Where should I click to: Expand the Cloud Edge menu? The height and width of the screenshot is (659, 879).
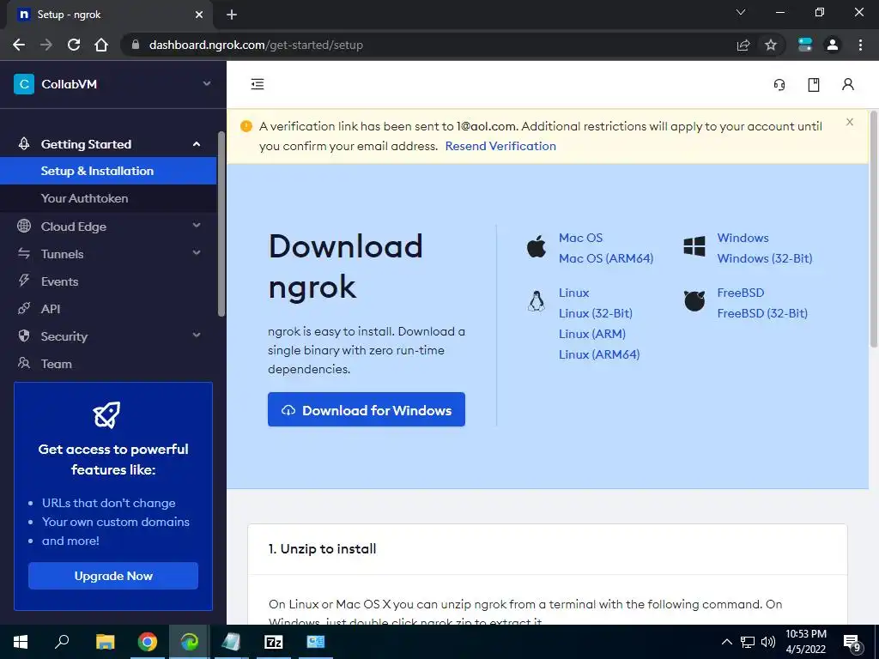pos(197,226)
